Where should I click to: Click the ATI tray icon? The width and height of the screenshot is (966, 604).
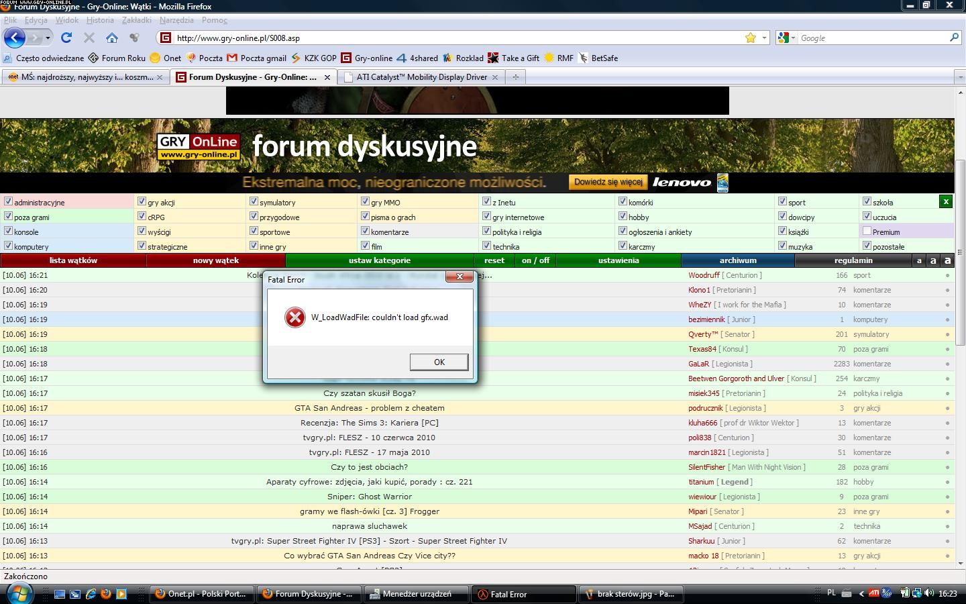[x=873, y=593]
